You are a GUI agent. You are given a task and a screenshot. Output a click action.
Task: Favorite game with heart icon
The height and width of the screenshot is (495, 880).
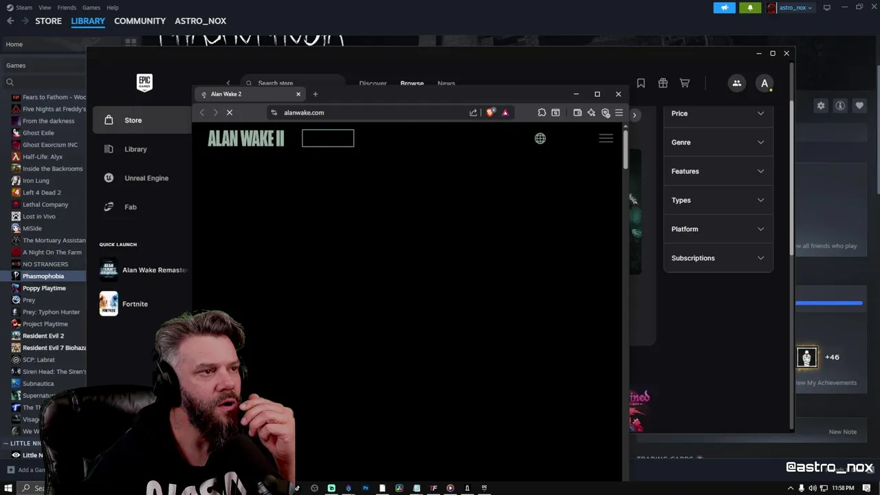click(x=859, y=106)
